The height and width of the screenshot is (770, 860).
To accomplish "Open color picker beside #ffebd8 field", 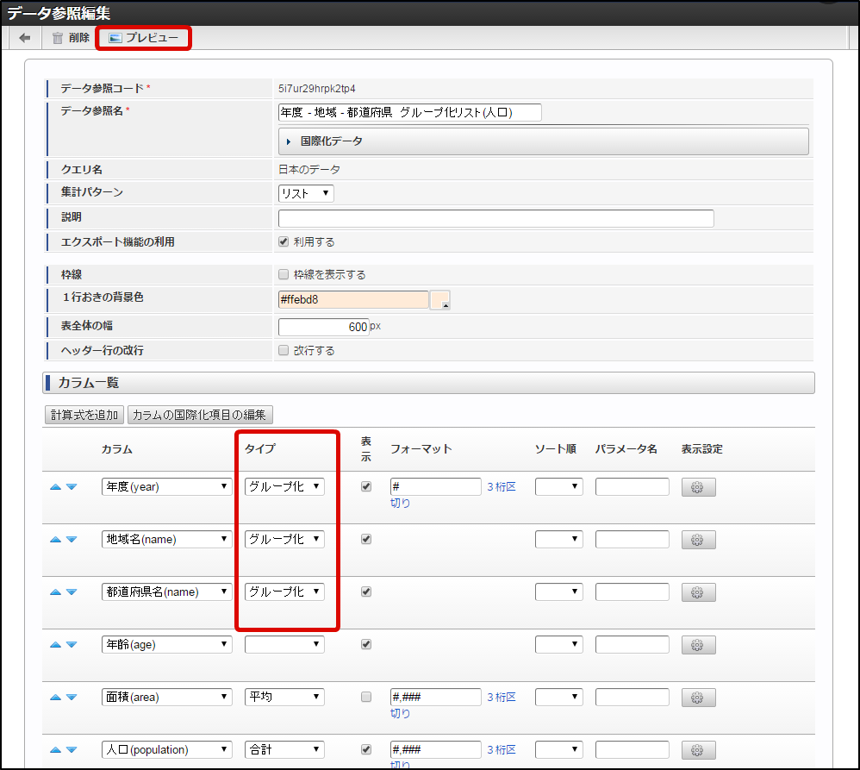I will point(439,300).
